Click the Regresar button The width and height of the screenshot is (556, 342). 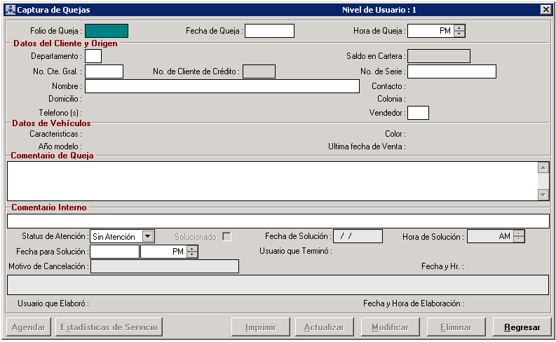click(x=522, y=327)
